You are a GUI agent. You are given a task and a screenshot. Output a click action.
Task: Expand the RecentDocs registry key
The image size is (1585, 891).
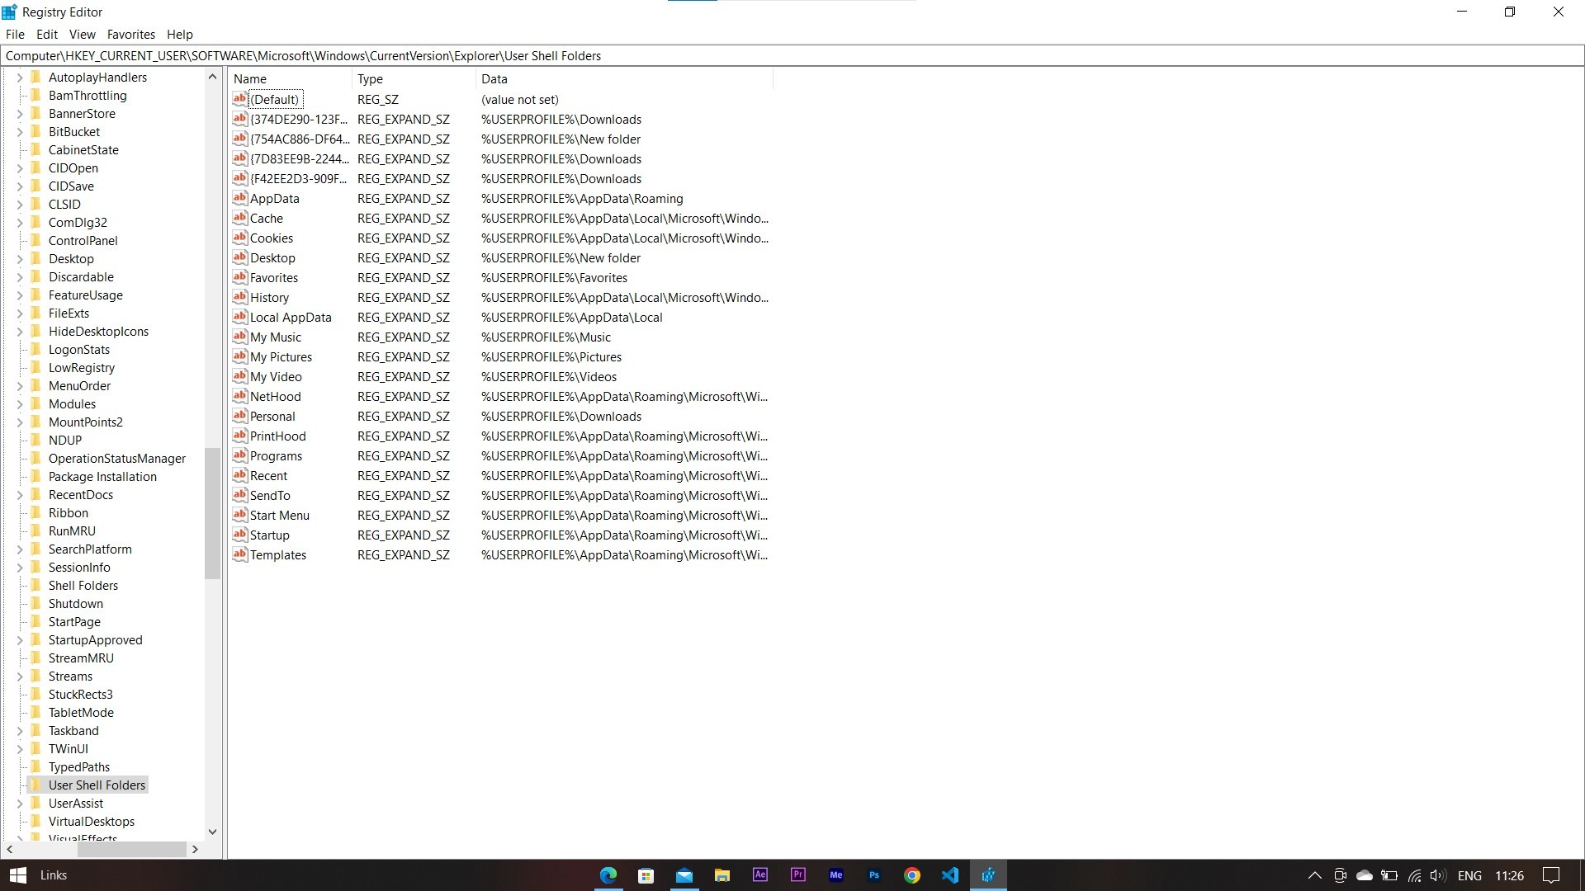[20, 495]
